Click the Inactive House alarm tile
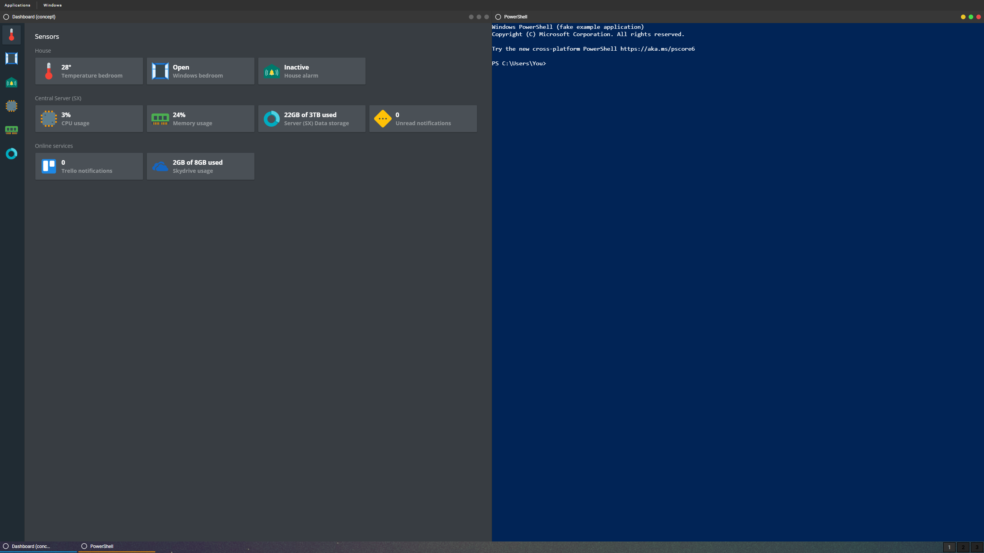Screen dimensions: 984x553 (312, 71)
